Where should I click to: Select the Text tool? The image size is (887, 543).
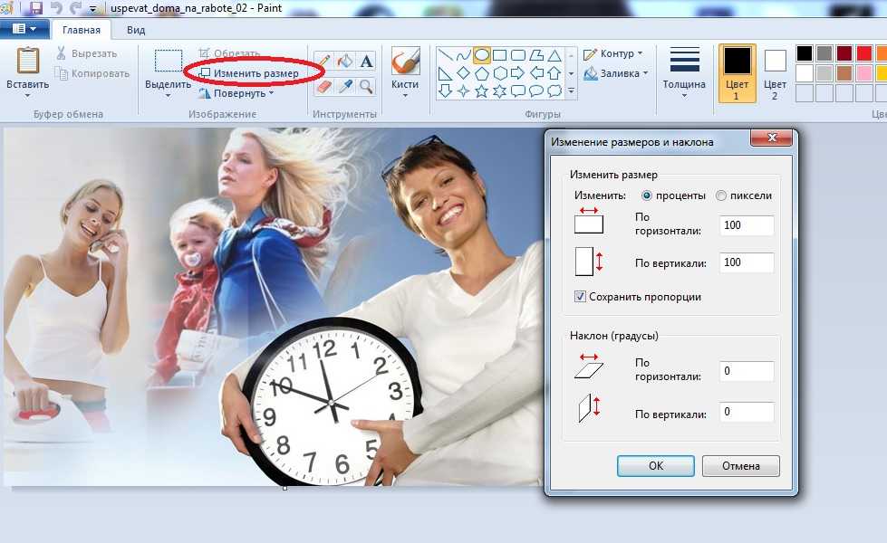pos(367,61)
